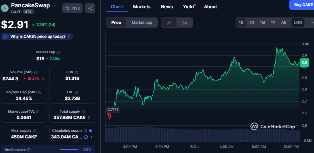Switch to line chart view icon
314x153 pixels.
click(x=169, y=23)
